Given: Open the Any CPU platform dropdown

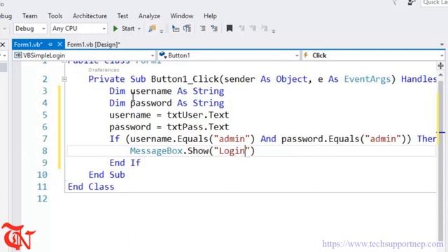Looking at the screenshot, I should 79,29.
